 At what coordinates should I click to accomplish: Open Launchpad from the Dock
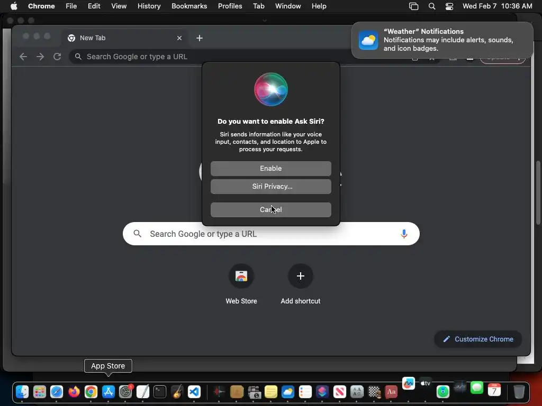coord(39,392)
